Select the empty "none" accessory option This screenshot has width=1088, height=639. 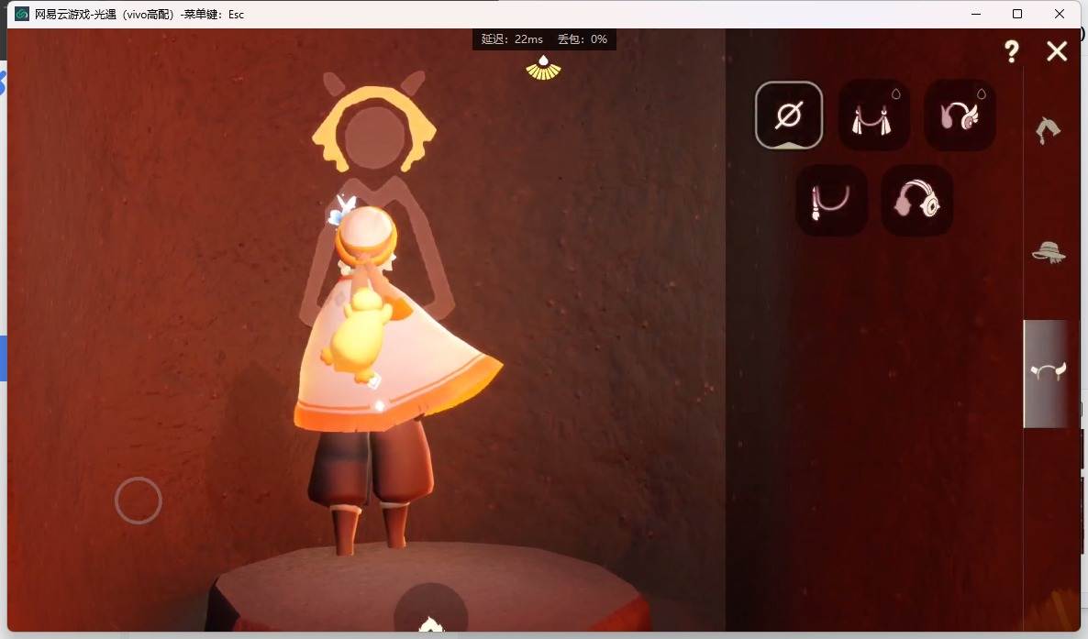point(789,115)
